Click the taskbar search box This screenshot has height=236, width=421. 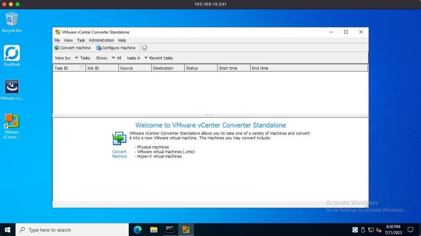point(72,230)
